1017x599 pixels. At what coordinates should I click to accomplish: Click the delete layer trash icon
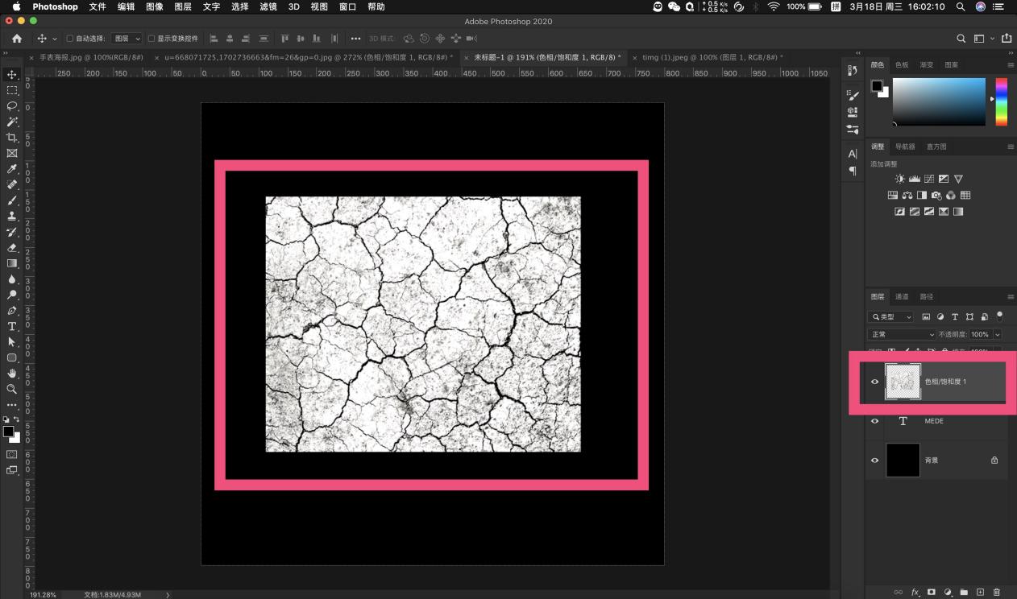click(996, 592)
